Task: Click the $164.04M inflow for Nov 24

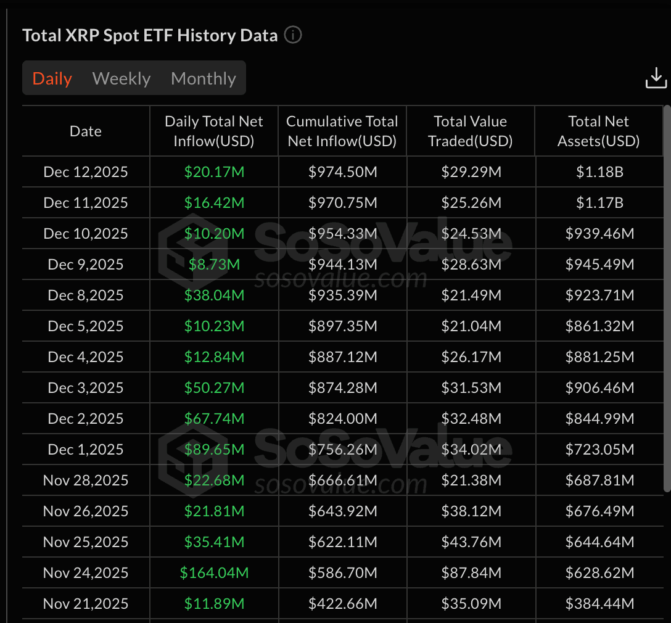Action: coord(214,572)
